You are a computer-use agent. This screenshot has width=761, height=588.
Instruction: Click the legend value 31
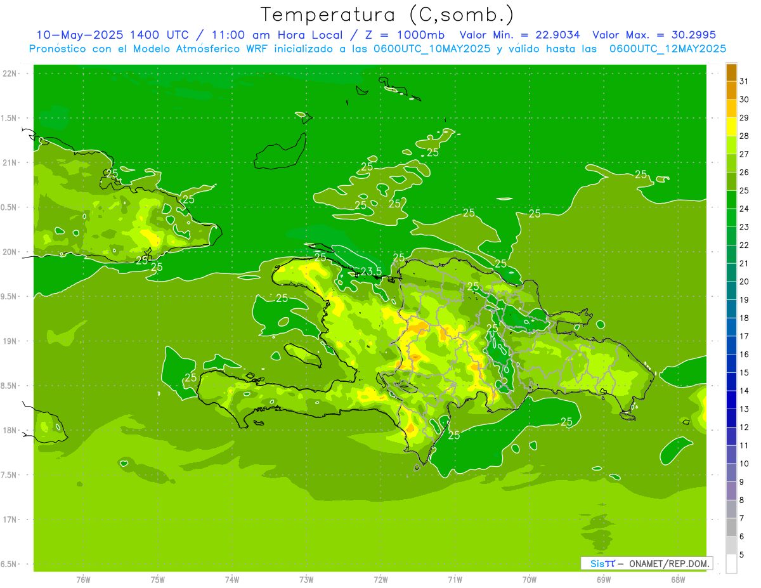coord(745,81)
